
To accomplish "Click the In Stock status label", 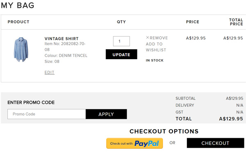I will [155, 60].
